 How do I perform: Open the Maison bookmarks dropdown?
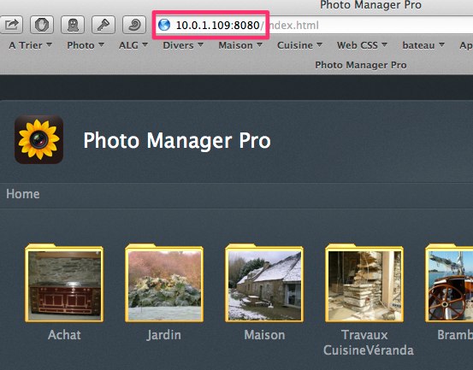point(240,45)
